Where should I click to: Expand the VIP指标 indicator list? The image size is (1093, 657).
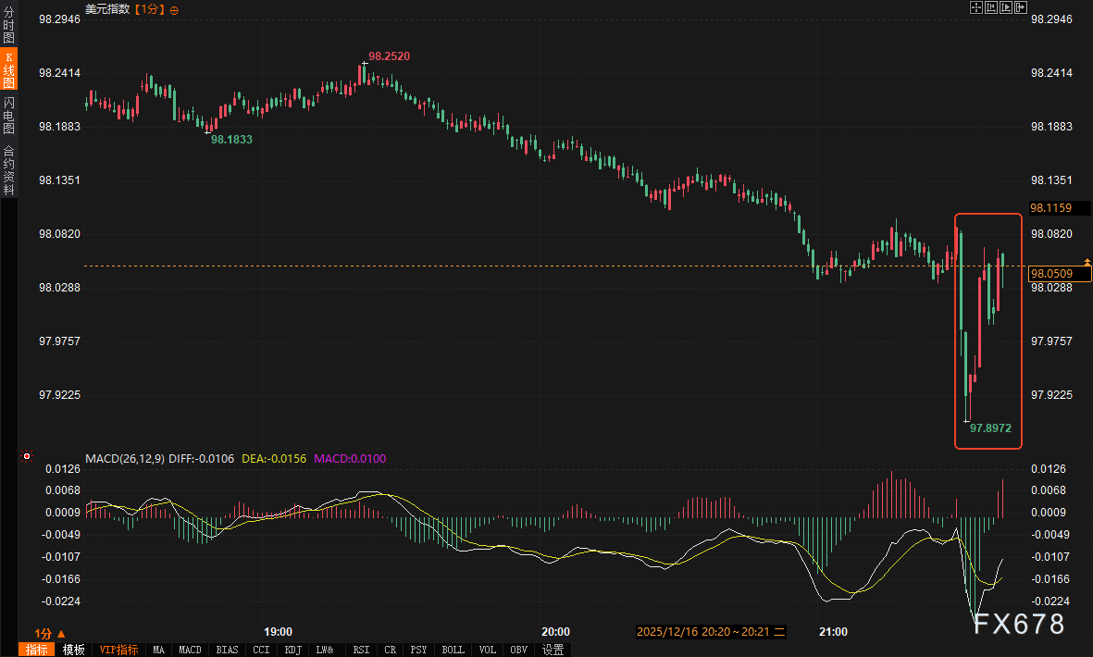[x=119, y=650]
